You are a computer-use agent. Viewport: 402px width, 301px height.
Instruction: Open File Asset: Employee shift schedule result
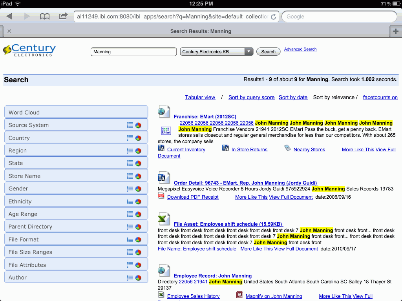228,224
